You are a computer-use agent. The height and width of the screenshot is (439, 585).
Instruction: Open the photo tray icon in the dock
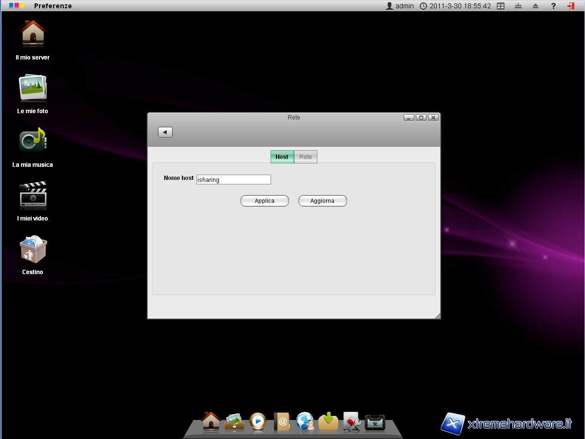point(234,421)
